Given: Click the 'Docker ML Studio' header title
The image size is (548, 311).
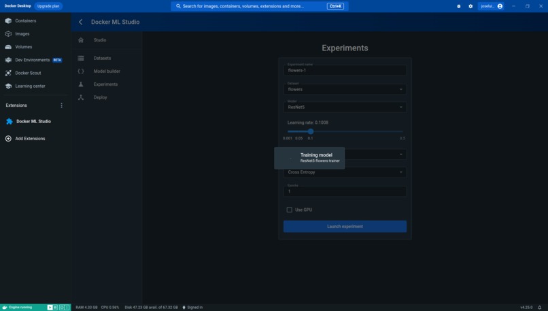Looking at the screenshot, I should tap(116, 22).
